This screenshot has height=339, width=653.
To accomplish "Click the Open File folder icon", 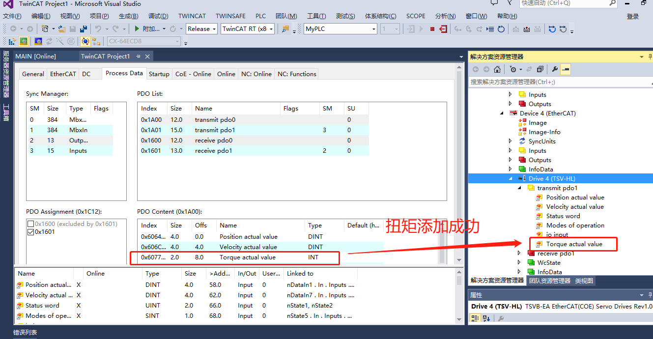I will pos(62,29).
